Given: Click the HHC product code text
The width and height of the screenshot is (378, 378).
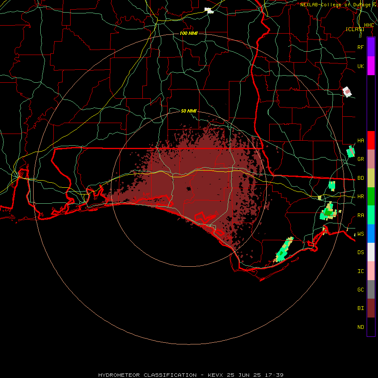Looking at the screenshot, I should [x=369, y=25].
